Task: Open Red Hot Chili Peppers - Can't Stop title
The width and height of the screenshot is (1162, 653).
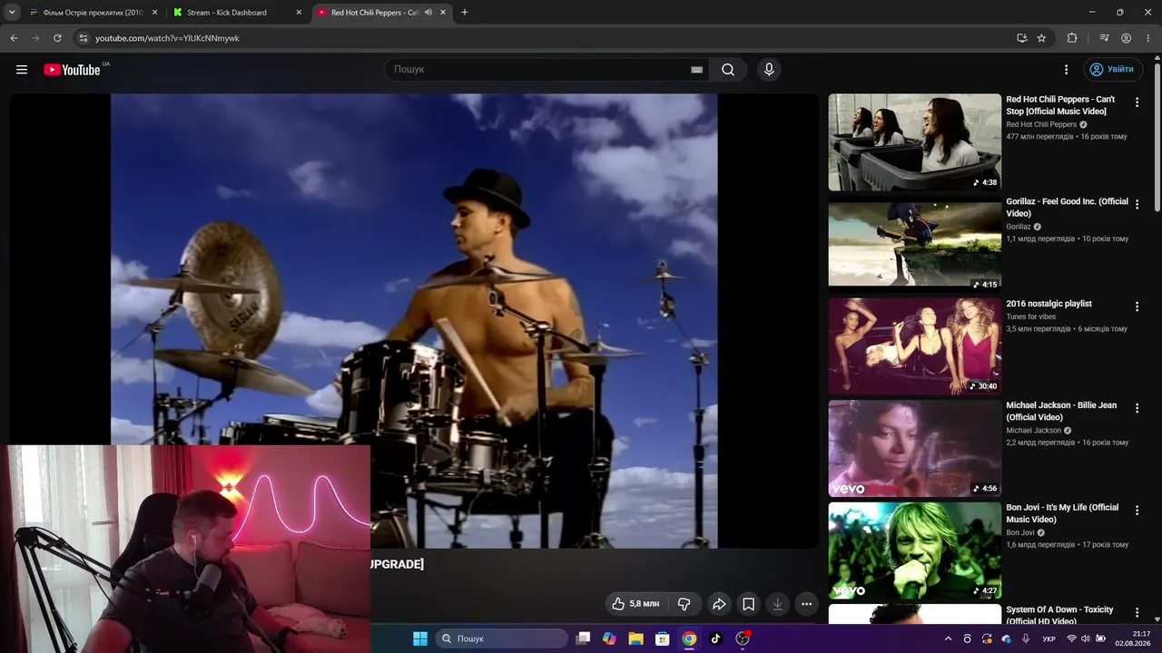Action: [x=1060, y=105]
